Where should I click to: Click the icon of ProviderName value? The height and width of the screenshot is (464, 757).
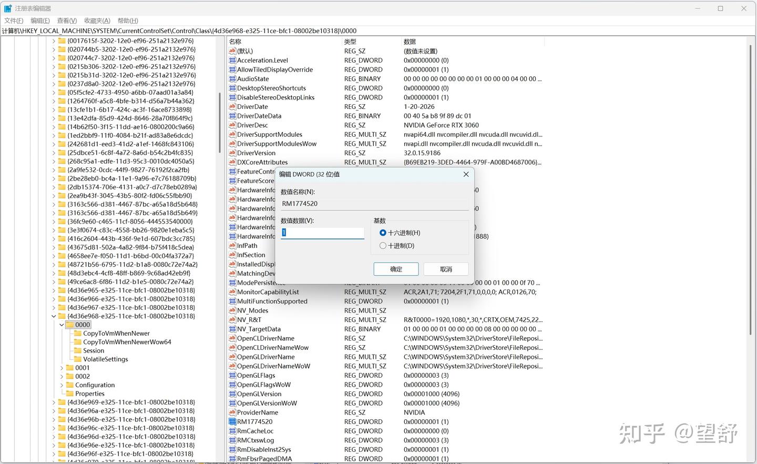[x=232, y=412]
